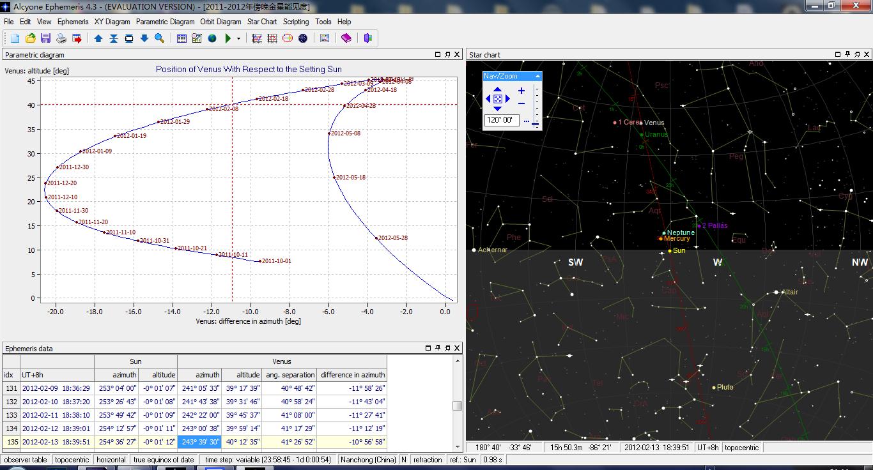Click the exit door icon in toolbar

368,38
